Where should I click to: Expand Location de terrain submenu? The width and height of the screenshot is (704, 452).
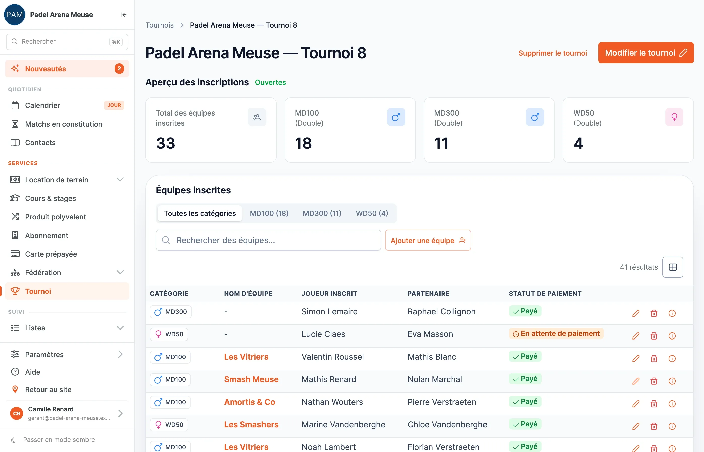[x=120, y=180]
